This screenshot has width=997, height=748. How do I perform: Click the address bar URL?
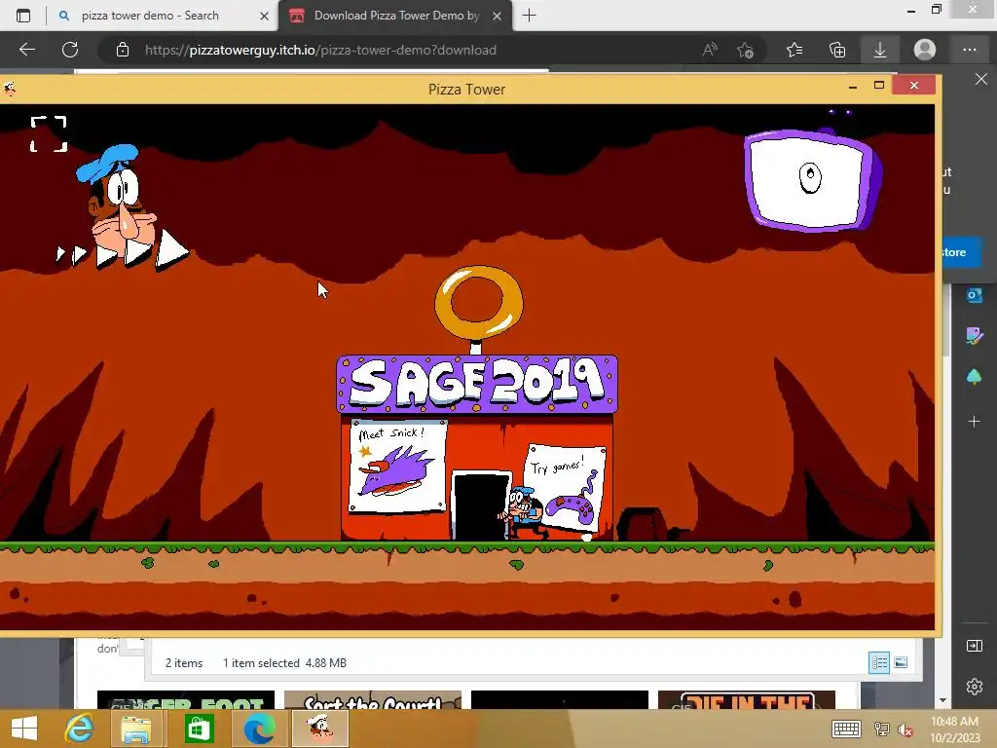(x=320, y=50)
